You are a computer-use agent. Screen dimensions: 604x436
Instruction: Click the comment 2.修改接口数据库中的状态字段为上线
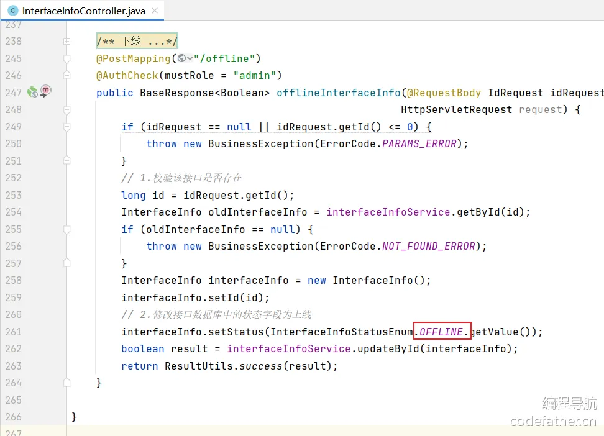(216, 315)
